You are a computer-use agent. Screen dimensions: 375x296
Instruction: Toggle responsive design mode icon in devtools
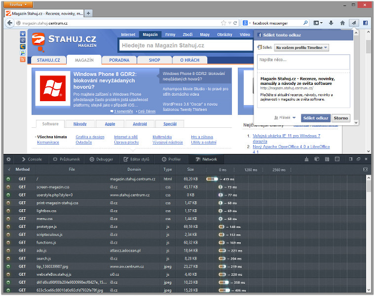(x=337, y=159)
